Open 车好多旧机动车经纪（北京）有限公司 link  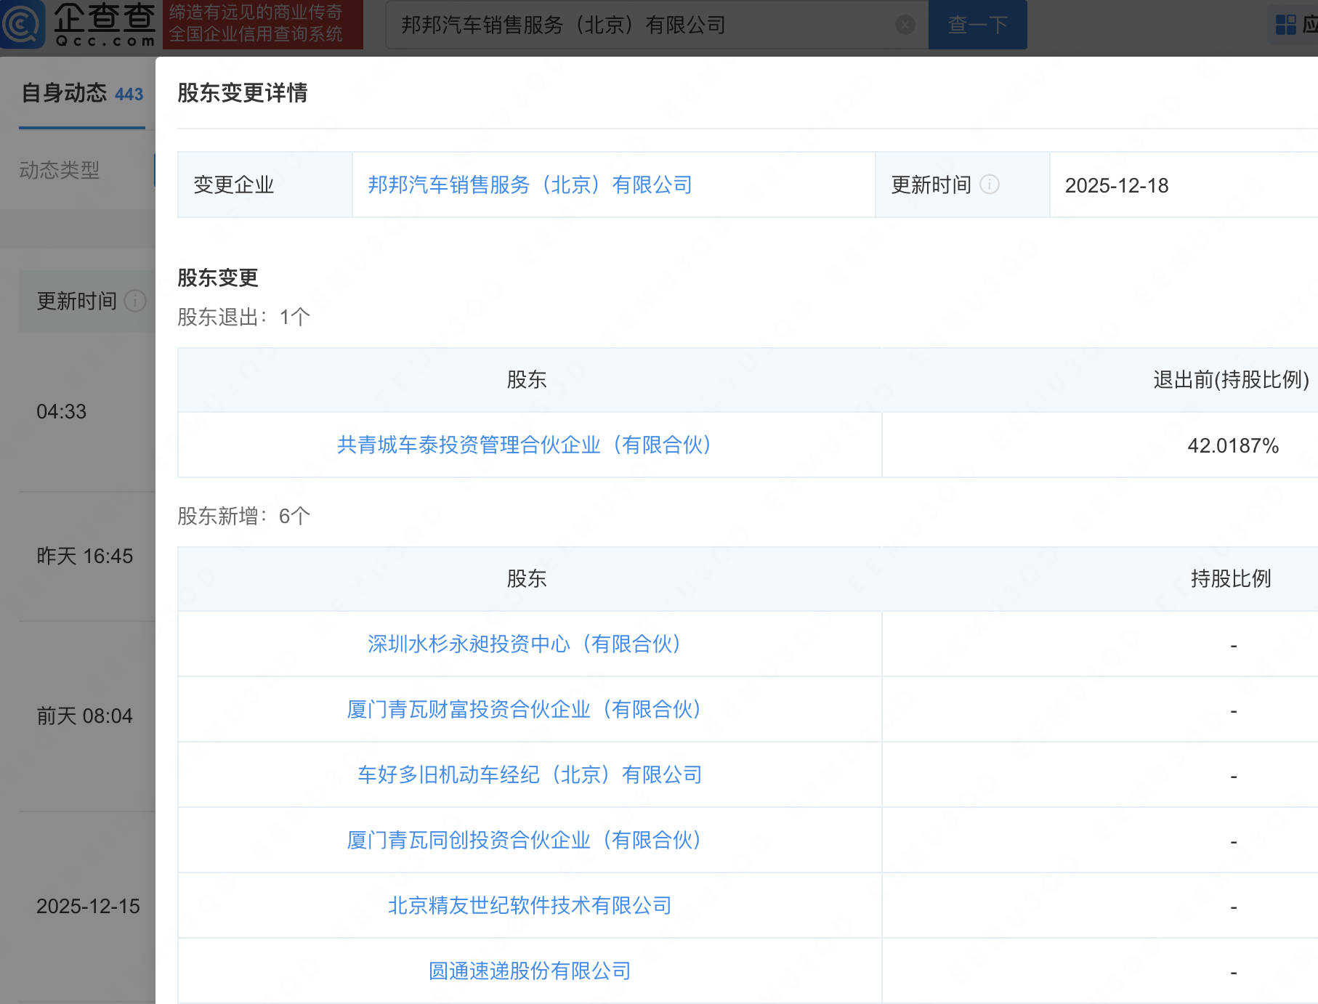tap(530, 775)
